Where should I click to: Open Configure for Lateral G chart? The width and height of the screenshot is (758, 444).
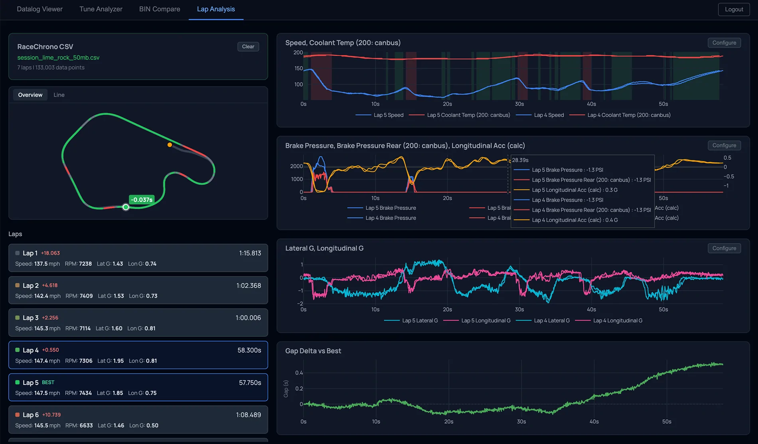pos(724,248)
